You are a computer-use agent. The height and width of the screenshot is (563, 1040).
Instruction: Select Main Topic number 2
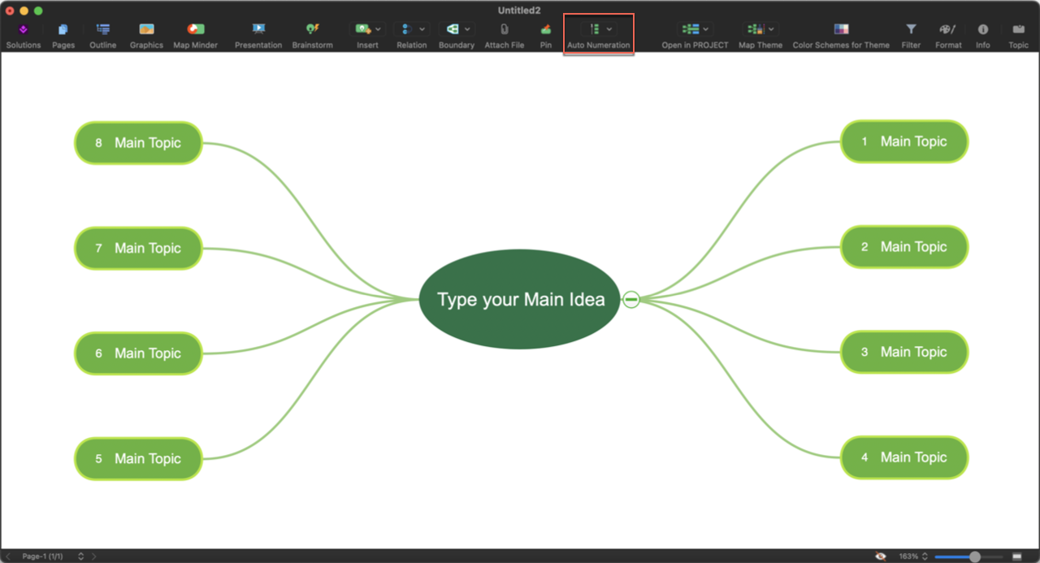pyautogui.click(x=904, y=247)
